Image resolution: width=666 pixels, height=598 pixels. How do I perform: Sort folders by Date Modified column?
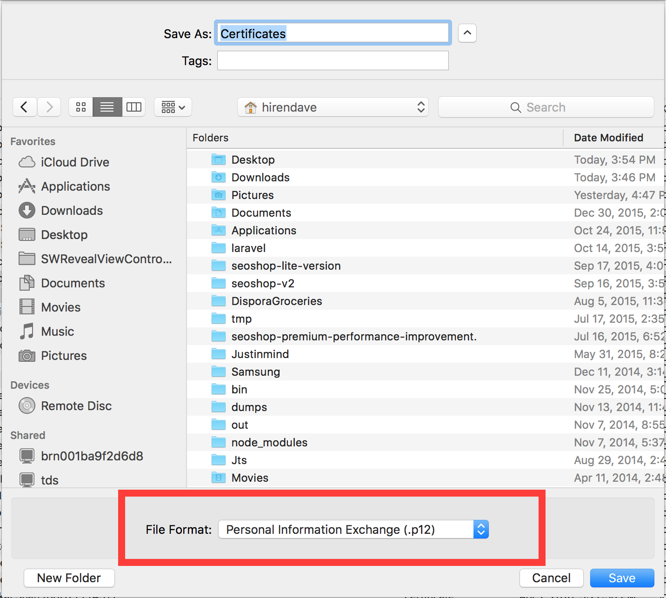click(x=608, y=138)
